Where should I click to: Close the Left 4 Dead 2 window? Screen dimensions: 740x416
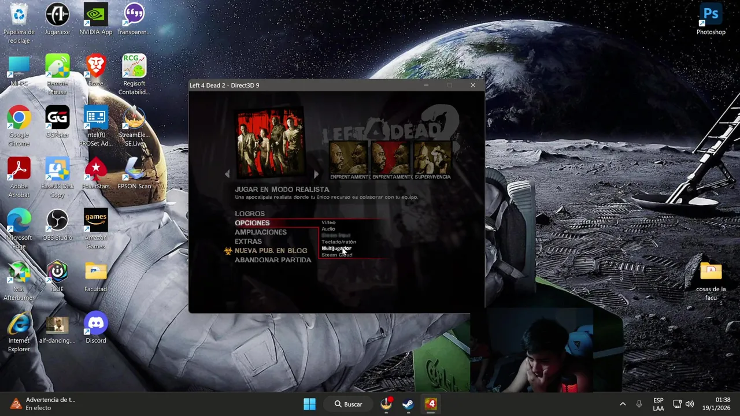[x=473, y=85]
